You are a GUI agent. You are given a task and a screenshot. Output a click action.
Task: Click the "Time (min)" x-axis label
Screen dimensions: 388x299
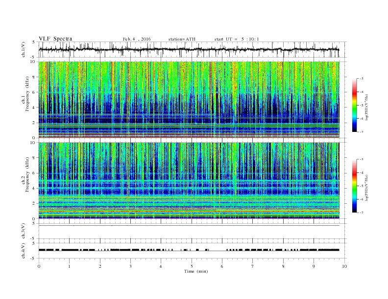196,271
